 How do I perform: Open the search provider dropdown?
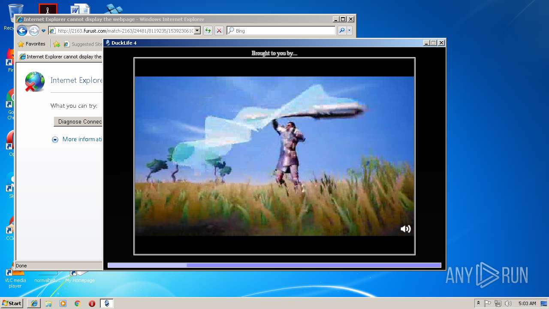[x=350, y=30]
